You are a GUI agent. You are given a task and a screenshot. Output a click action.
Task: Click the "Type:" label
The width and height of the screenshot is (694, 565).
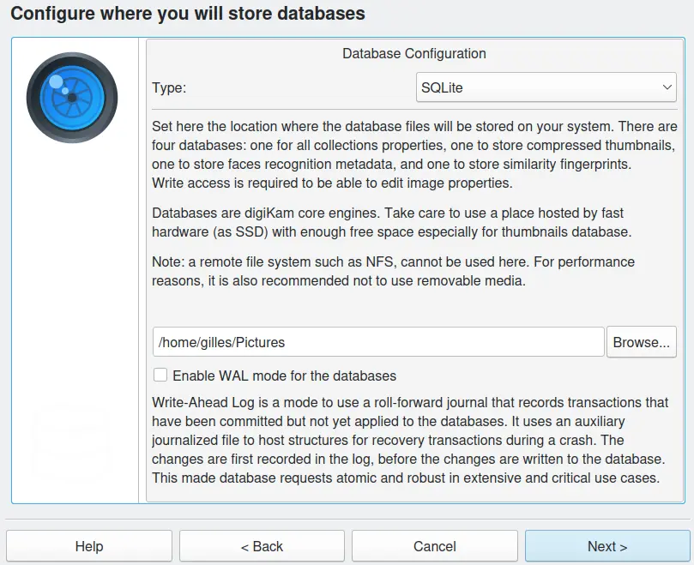coord(169,87)
